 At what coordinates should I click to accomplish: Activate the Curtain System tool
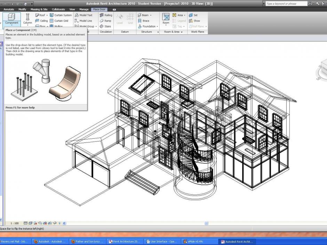(61, 15)
